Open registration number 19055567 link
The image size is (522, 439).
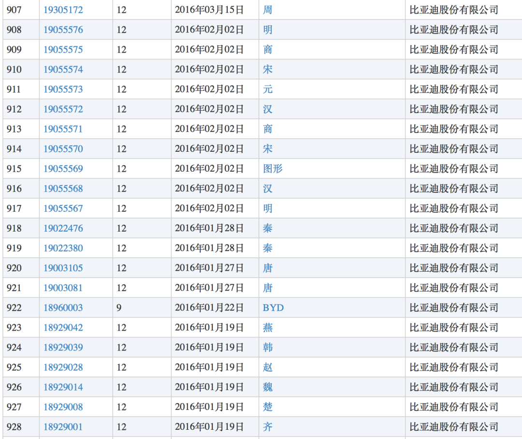click(x=63, y=208)
